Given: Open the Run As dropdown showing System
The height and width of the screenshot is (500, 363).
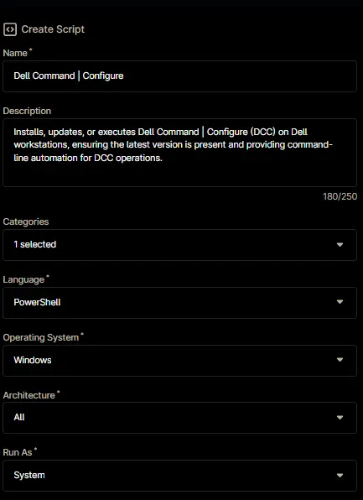Looking at the screenshot, I should pos(179,476).
